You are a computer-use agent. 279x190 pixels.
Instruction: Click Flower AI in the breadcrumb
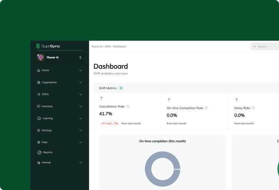(x=97, y=46)
